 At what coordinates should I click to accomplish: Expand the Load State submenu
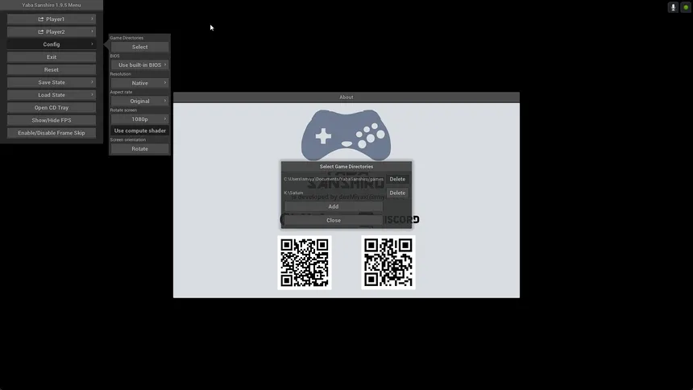point(52,95)
